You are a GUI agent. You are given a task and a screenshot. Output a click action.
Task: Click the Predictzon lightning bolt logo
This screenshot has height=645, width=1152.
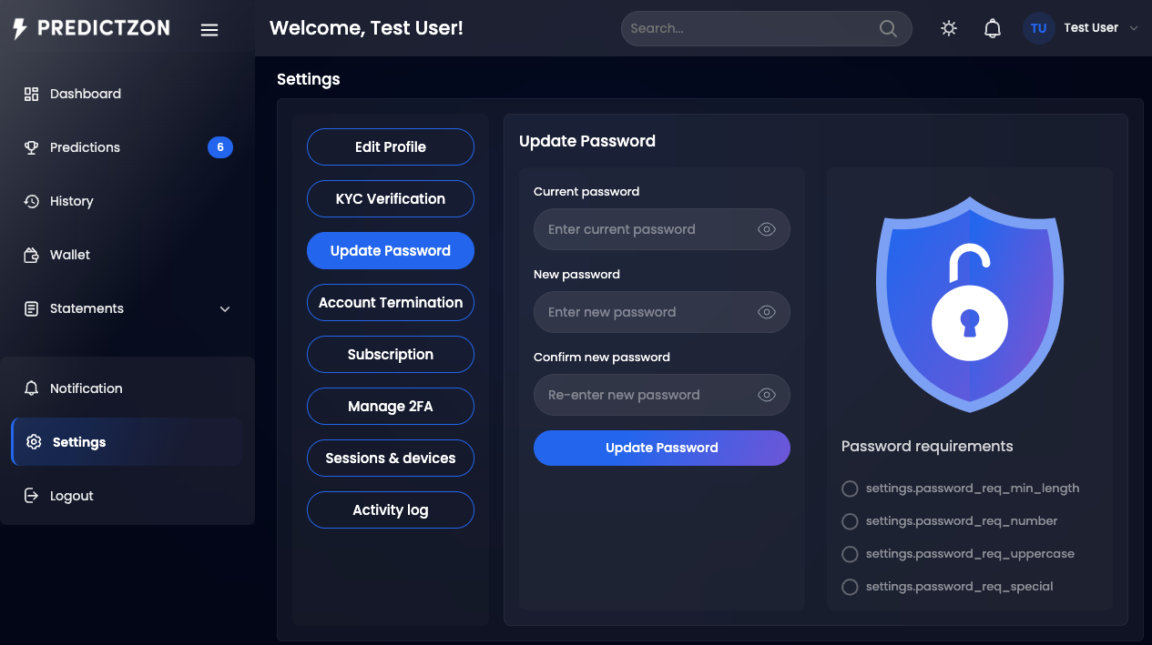[20, 28]
